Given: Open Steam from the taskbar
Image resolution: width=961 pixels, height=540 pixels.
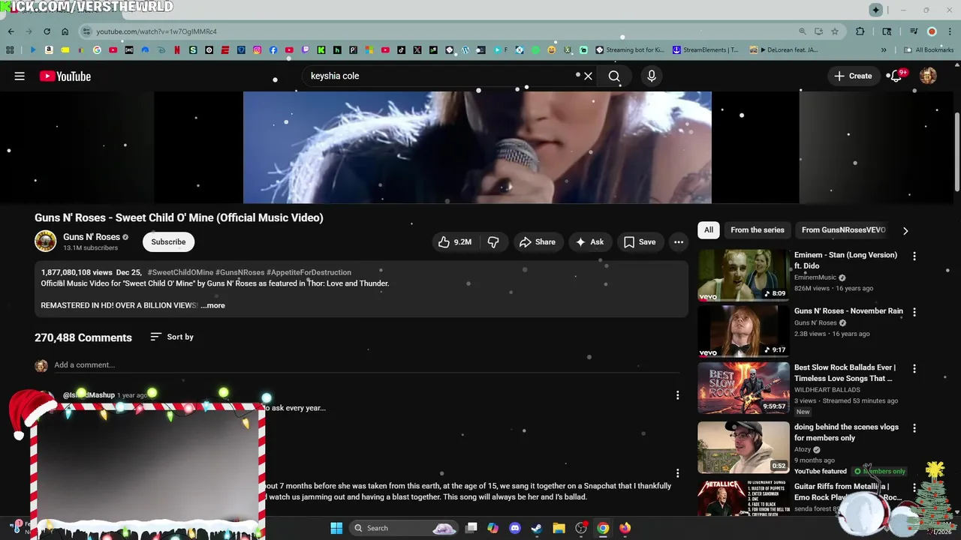Looking at the screenshot, I should coord(536,528).
